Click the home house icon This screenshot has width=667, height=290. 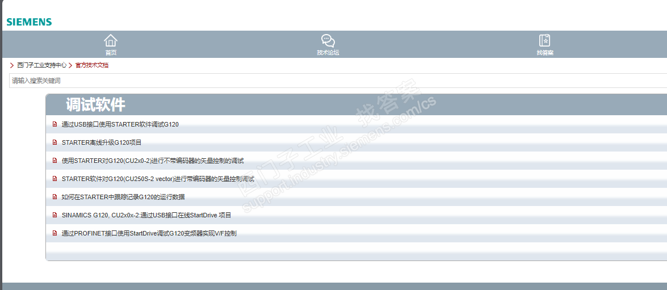pyautogui.click(x=111, y=40)
